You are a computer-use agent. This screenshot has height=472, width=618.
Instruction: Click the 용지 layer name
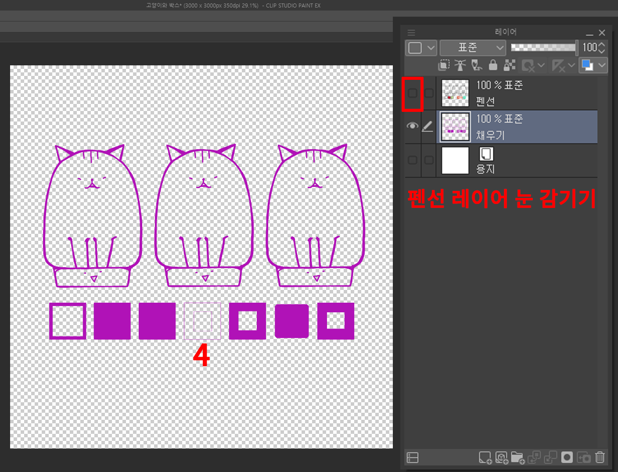click(x=485, y=169)
